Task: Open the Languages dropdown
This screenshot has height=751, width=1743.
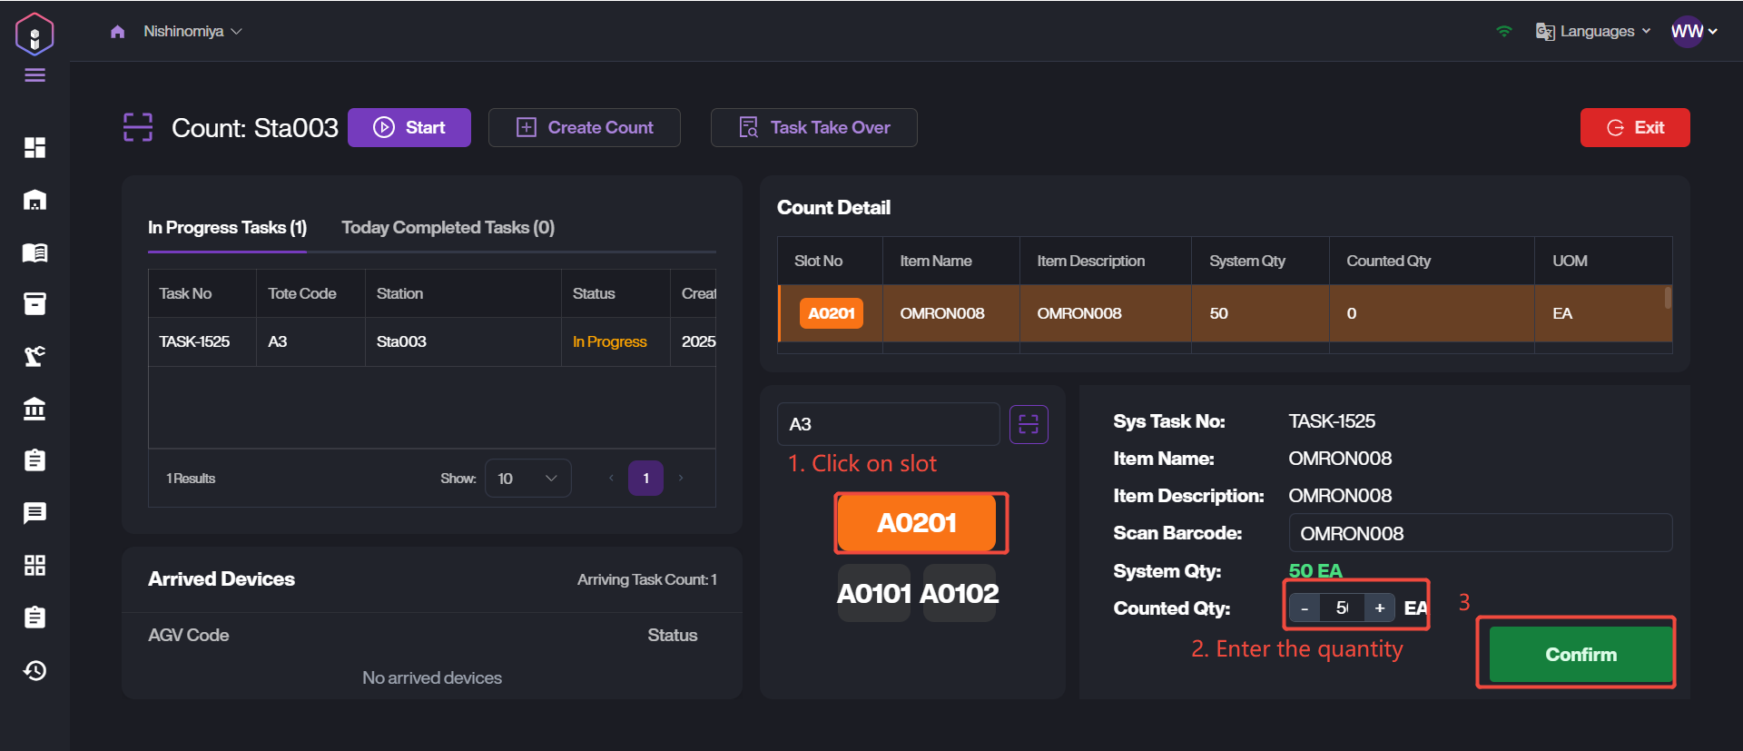Action: point(1593,32)
